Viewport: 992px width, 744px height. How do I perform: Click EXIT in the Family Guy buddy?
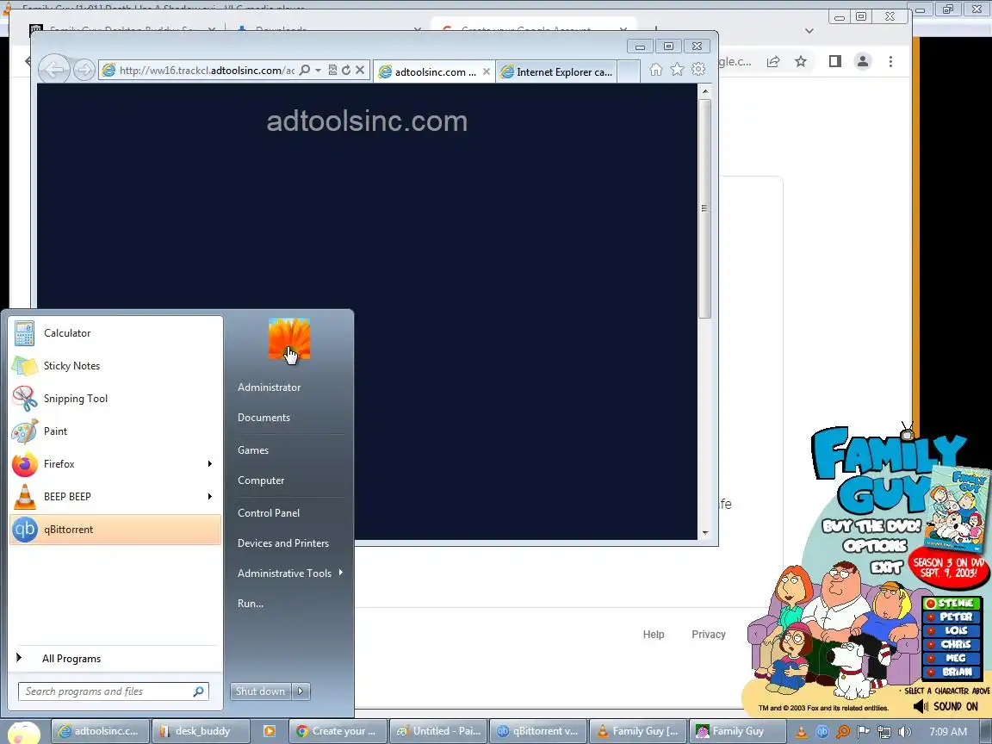tap(886, 567)
